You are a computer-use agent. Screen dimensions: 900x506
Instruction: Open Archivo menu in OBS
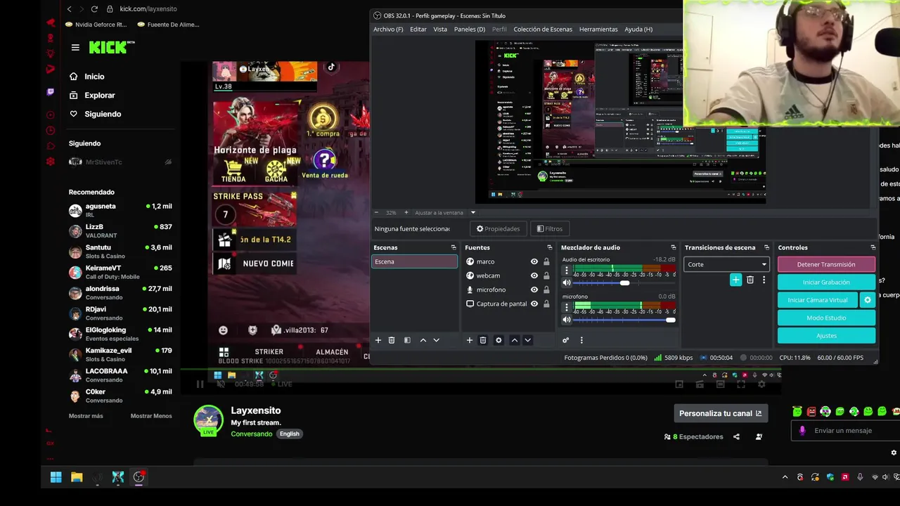coord(388,29)
